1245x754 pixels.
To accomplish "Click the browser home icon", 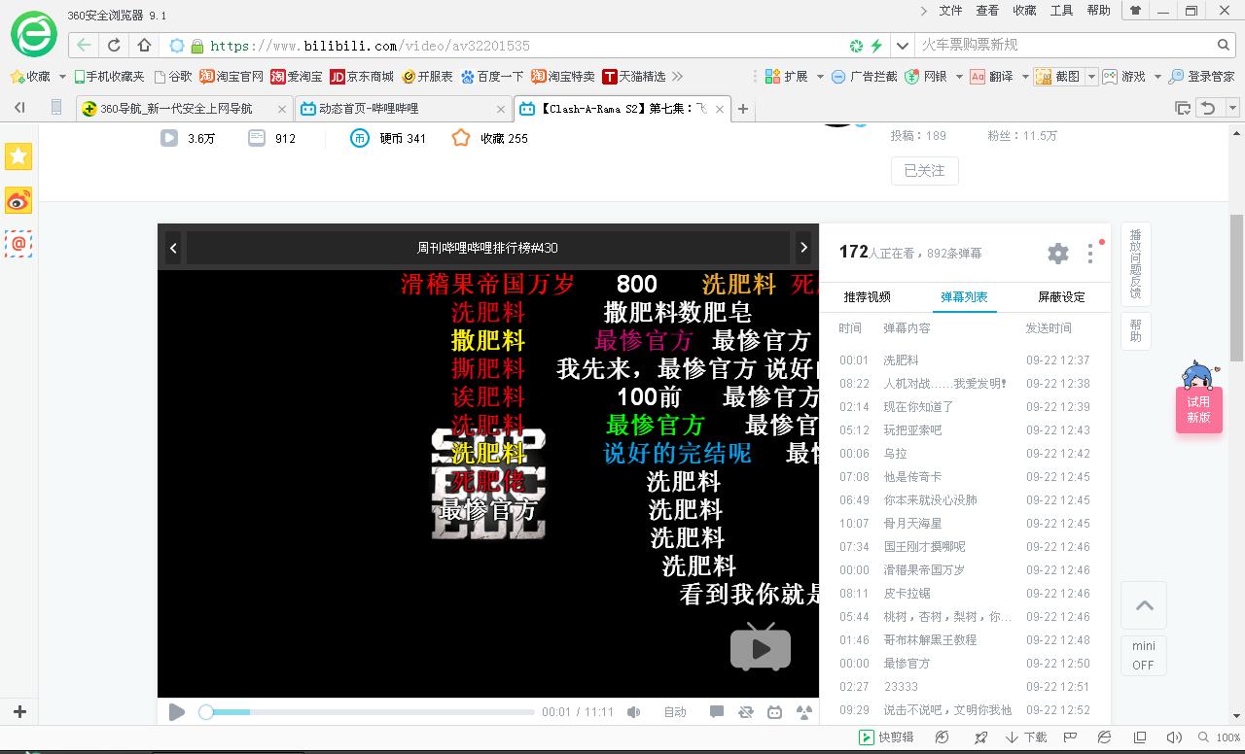I will [144, 45].
